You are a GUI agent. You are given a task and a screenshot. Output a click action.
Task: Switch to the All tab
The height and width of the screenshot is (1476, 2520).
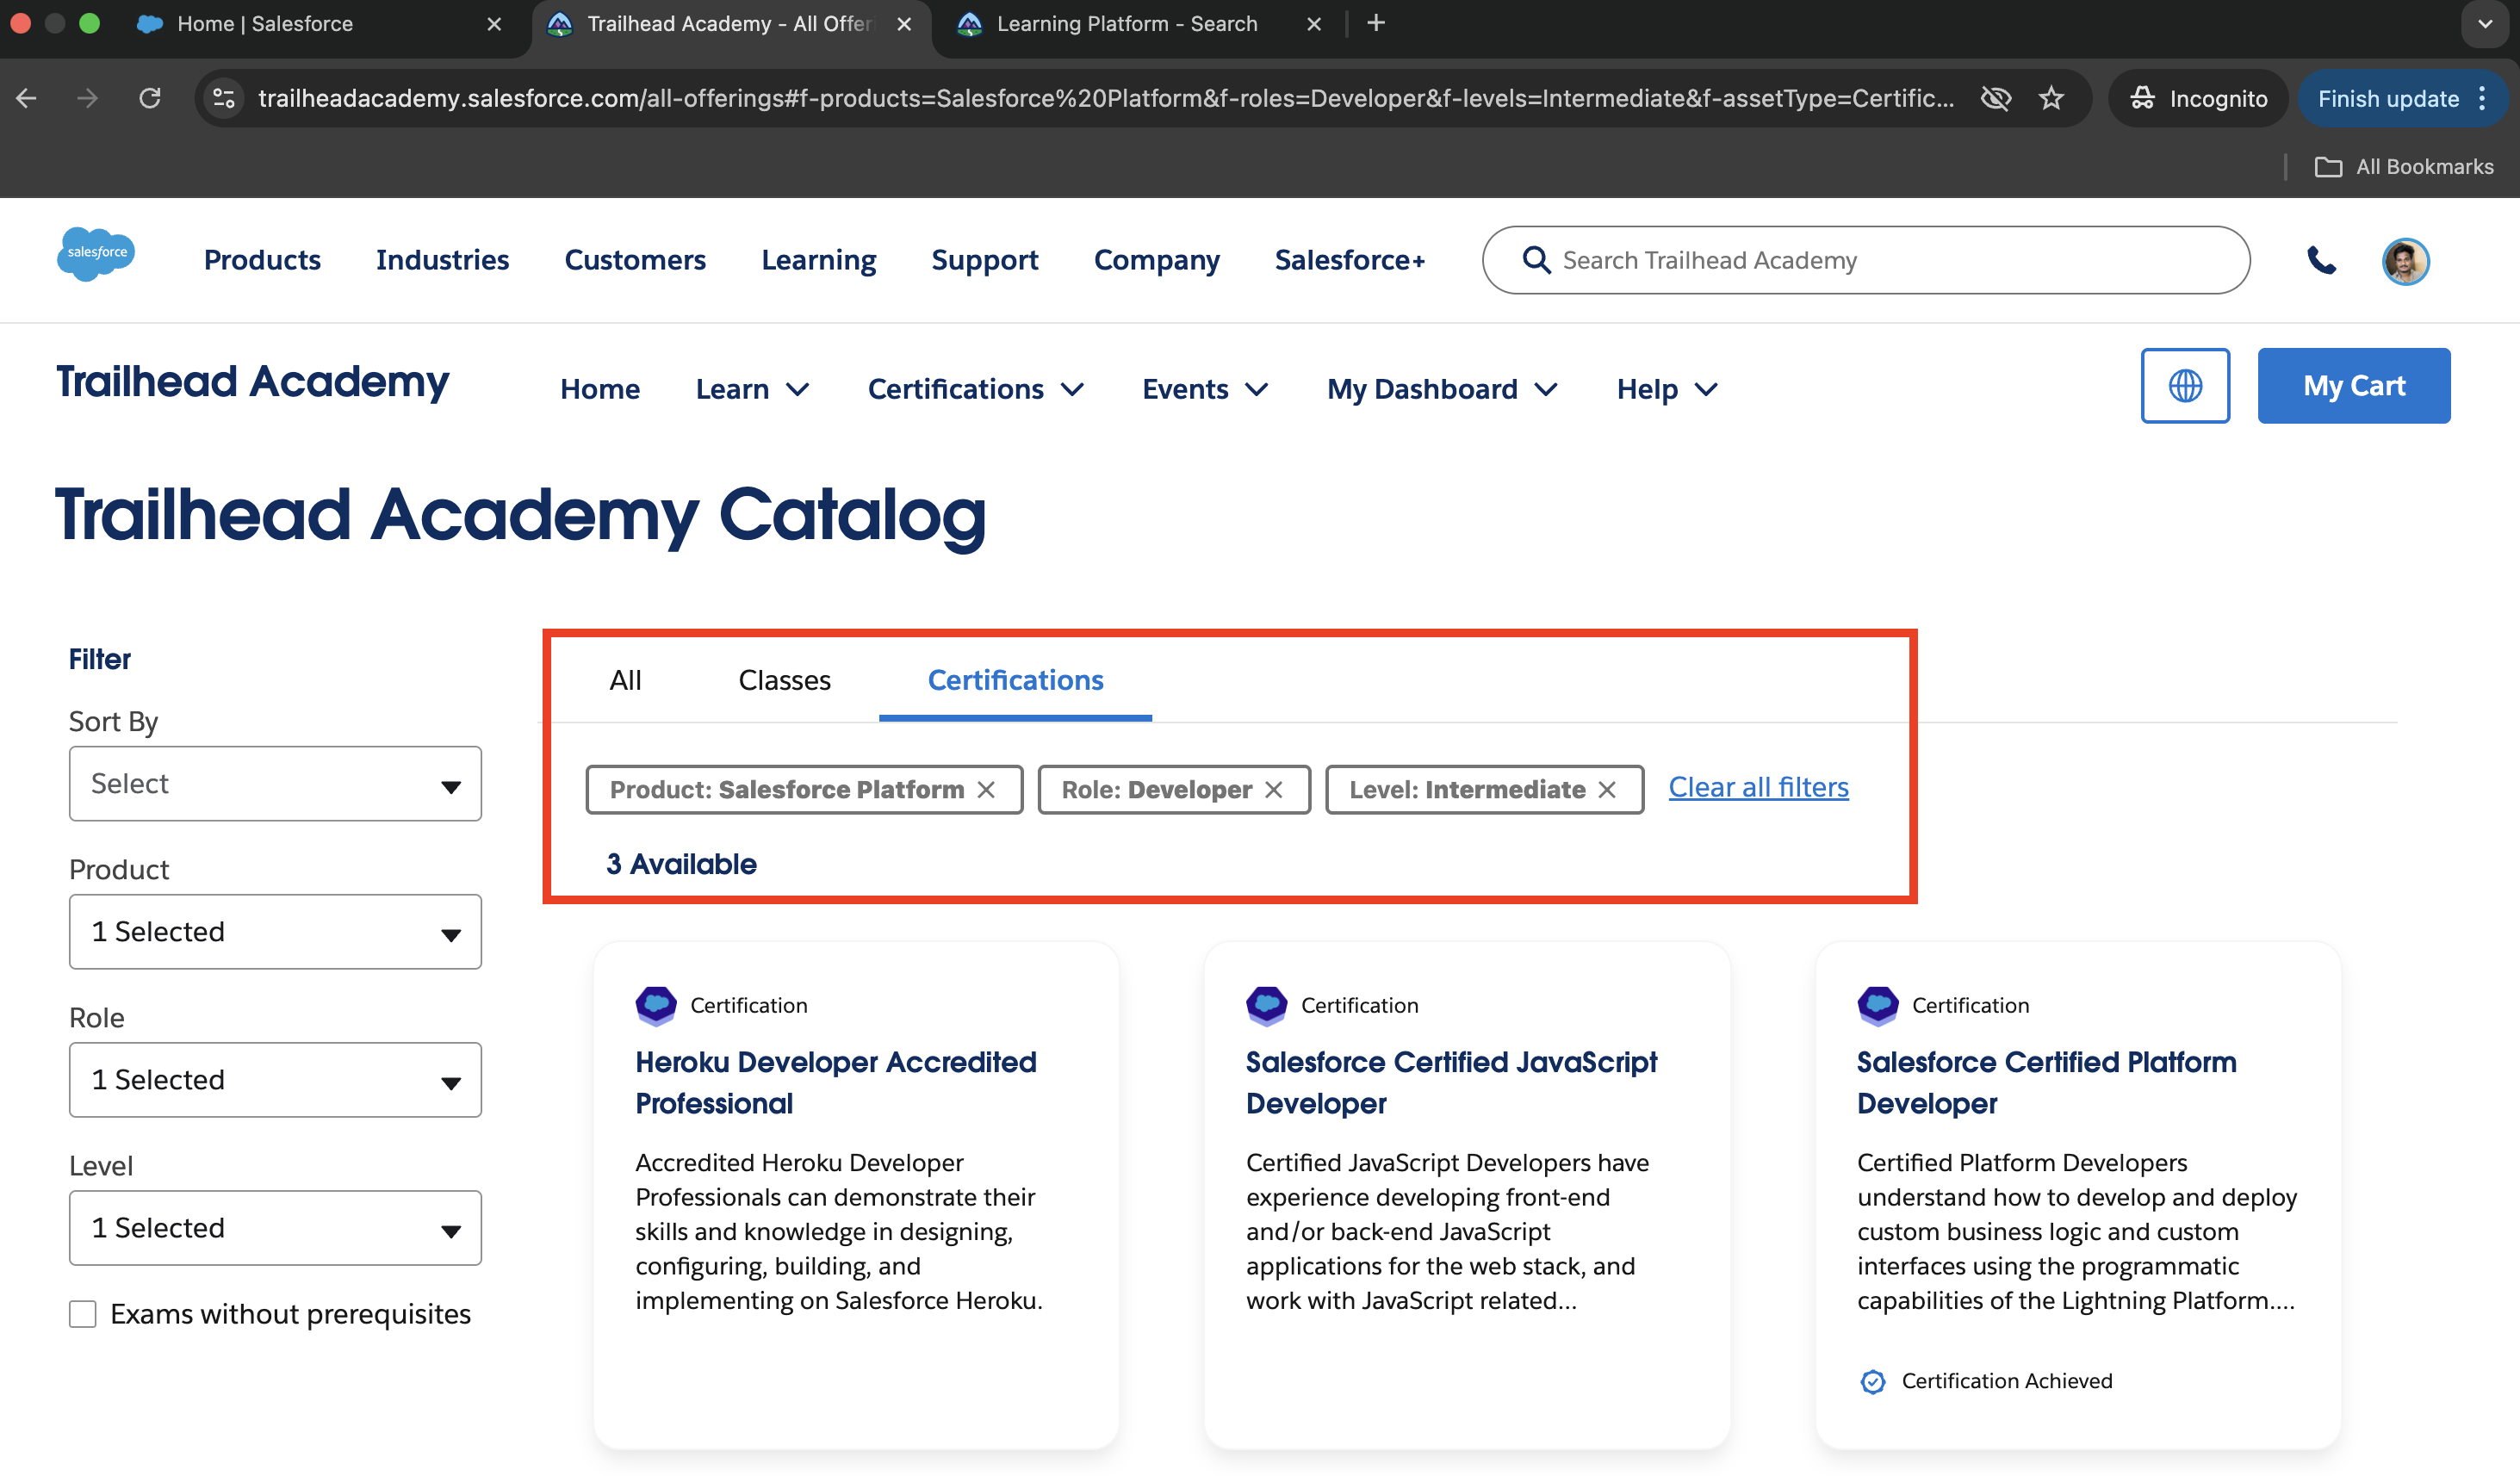click(x=625, y=680)
